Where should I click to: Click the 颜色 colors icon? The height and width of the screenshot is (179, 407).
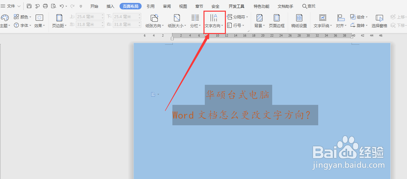tap(16, 17)
